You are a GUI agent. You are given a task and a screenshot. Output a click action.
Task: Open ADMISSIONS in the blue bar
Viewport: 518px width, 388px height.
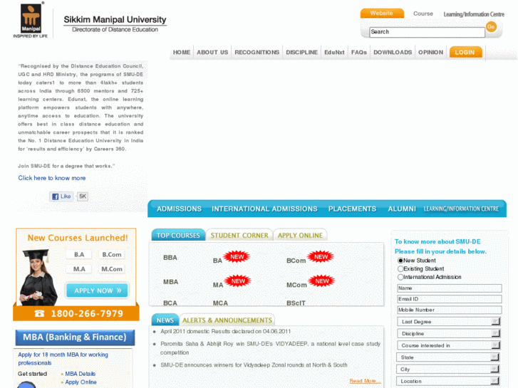click(x=179, y=209)
